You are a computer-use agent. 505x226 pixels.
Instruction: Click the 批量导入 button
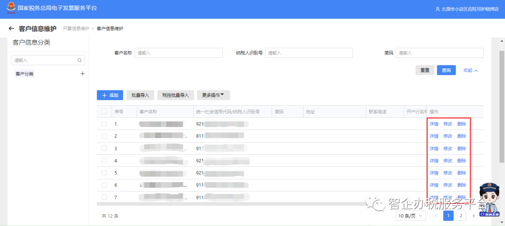(x=140, y=95)
